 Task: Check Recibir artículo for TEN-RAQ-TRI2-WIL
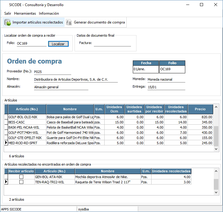pyautogui.click(x=21, y=182)
